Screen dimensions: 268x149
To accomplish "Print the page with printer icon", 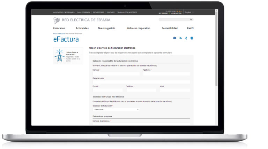I will coord(192,38).
